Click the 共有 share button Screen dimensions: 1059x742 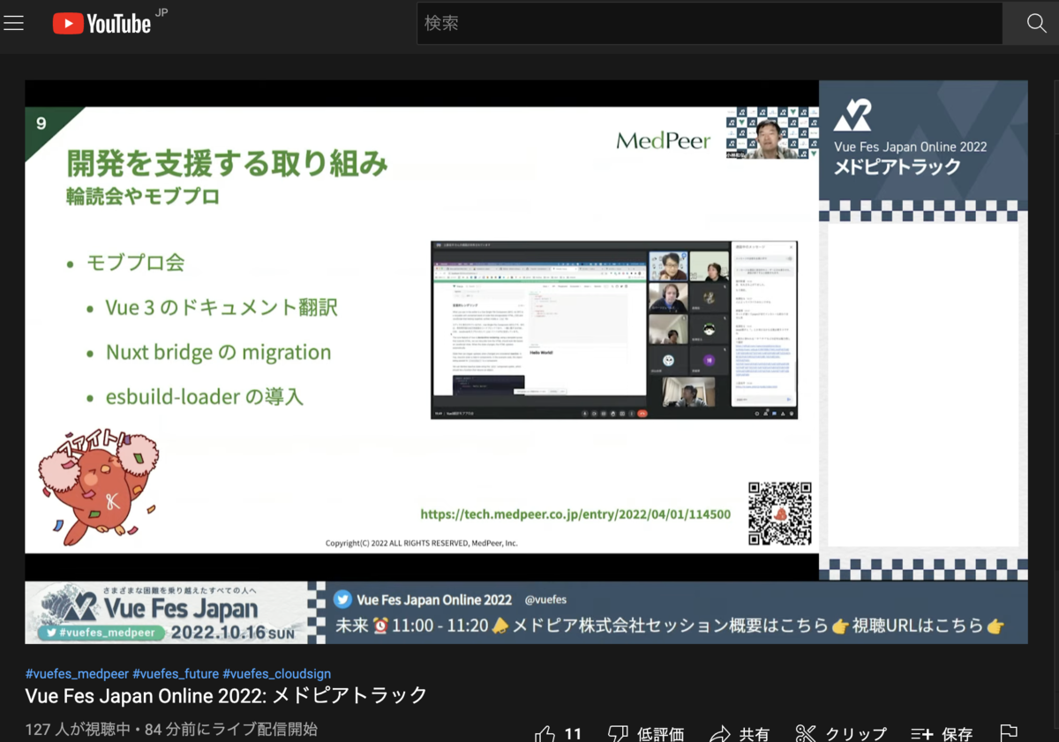pos(740,733)
